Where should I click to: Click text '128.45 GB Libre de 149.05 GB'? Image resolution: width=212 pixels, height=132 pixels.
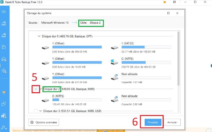point(69,104)
